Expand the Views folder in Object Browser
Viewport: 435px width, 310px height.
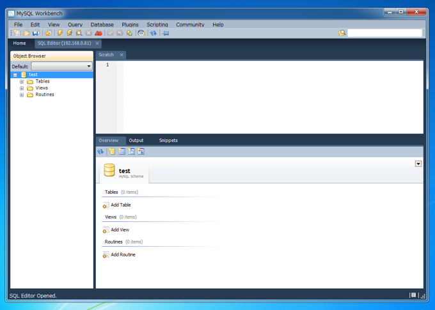22,88
